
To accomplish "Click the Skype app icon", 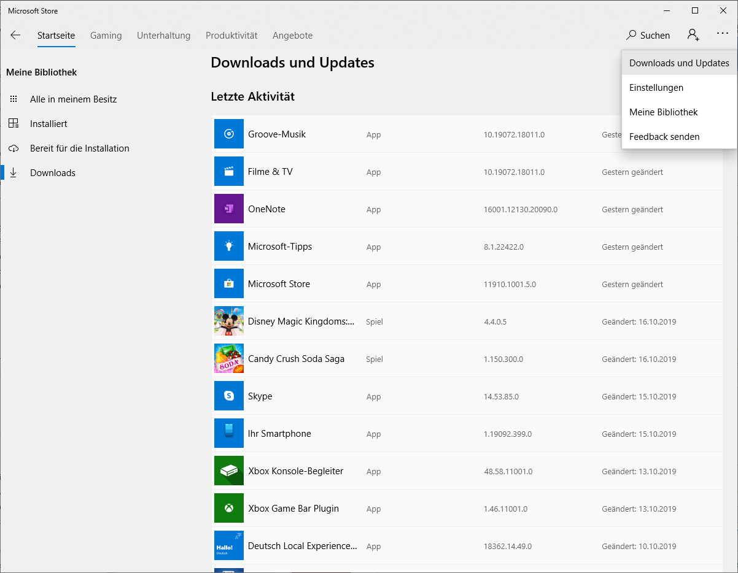I will 229,396.
